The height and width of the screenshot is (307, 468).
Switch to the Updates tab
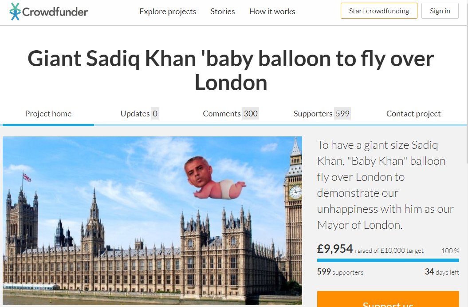click(139, 114)
